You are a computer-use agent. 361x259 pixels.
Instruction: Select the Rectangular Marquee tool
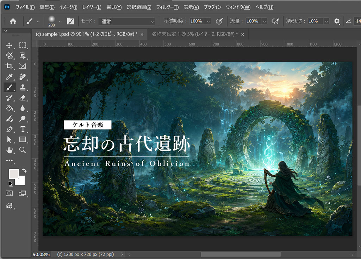23,45
